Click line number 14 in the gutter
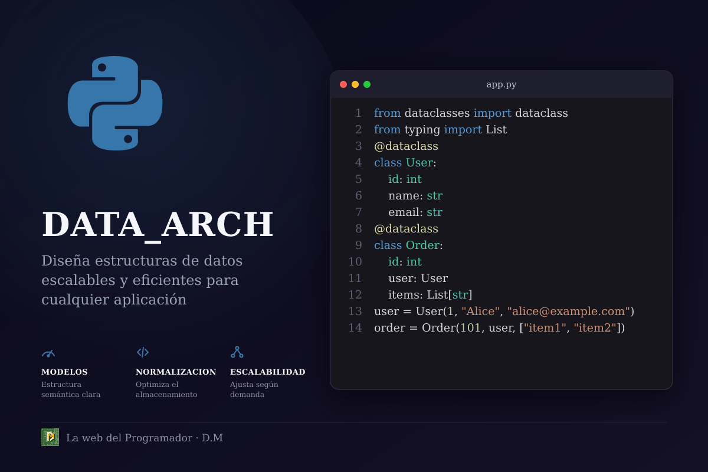 [355, 327]
